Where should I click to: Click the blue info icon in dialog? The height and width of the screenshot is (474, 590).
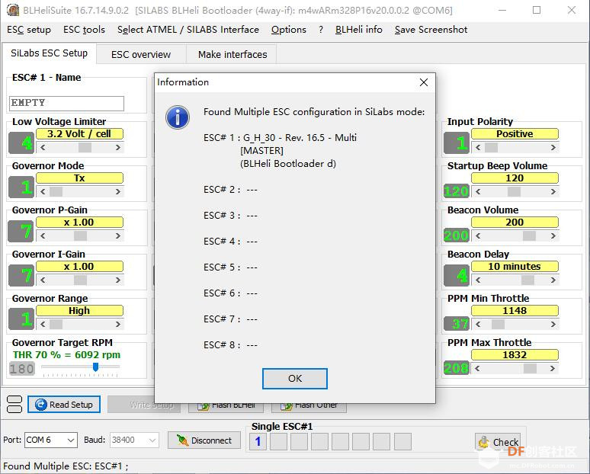click(178, 117)
